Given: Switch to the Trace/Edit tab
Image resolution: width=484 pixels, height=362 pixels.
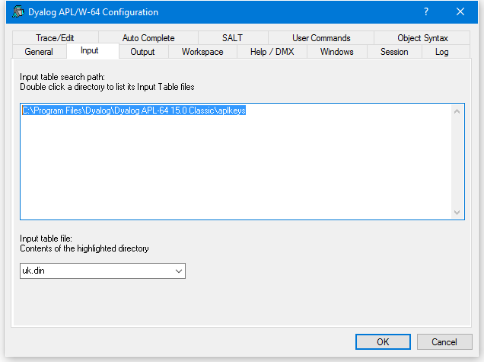Looking at the screenshot, I should (x=55, y=38).
